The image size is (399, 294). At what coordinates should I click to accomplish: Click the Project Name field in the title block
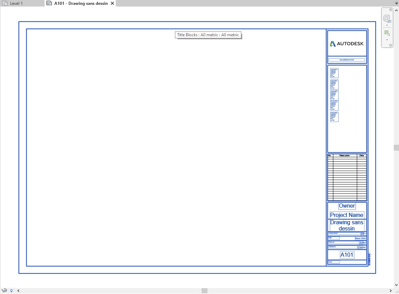click(346, 215)
